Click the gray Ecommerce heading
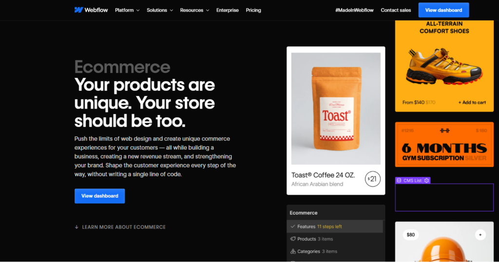This screenshot has width=499, height=262. coord(122,67)
